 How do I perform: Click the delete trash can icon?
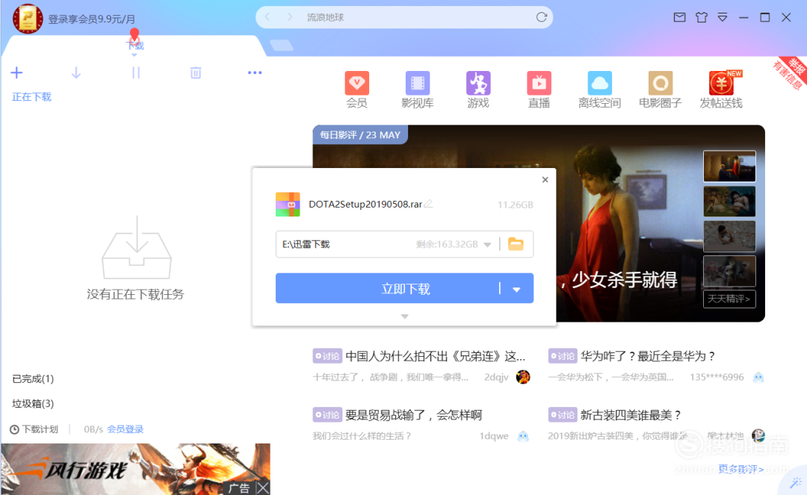[x=196, y=73]
